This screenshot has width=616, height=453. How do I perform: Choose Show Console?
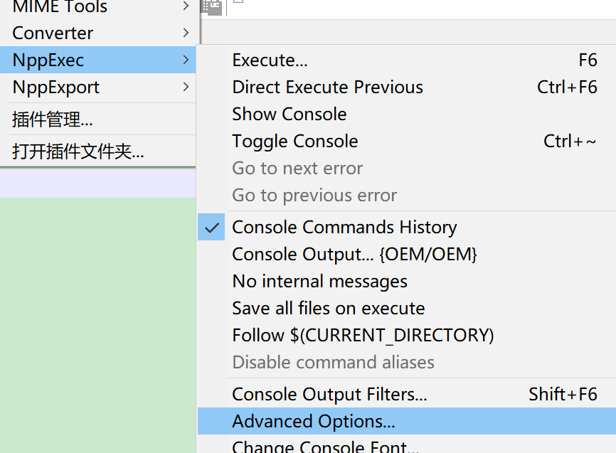tap(289, 114)
